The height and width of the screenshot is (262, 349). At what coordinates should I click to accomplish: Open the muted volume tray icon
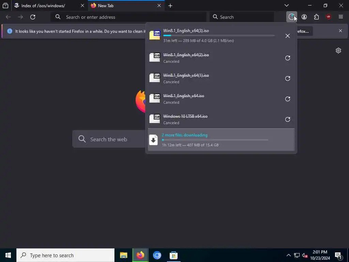click(x=305, y=255)
